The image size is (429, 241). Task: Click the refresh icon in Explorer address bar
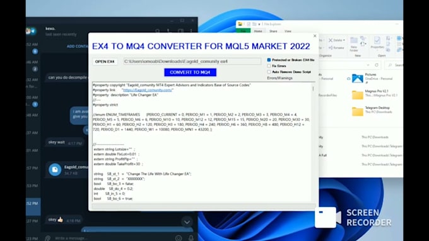tap(377, 65)
